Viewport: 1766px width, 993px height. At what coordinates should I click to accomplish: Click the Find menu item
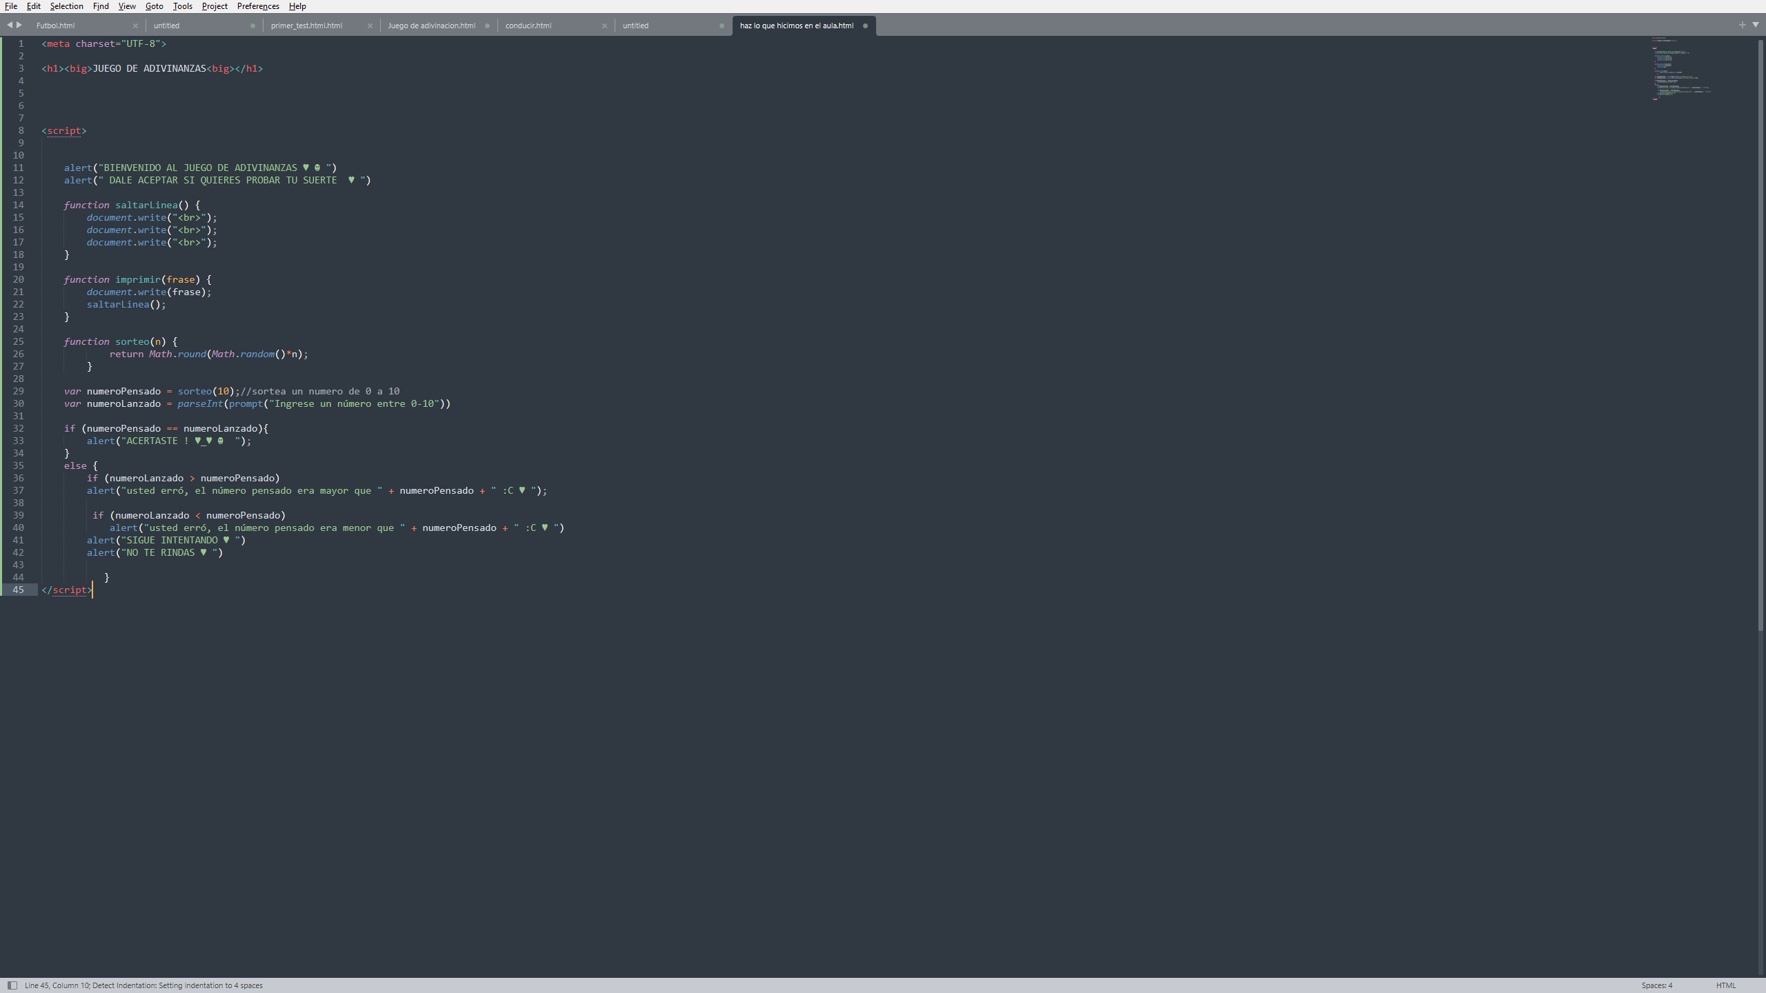click(102, 5)
